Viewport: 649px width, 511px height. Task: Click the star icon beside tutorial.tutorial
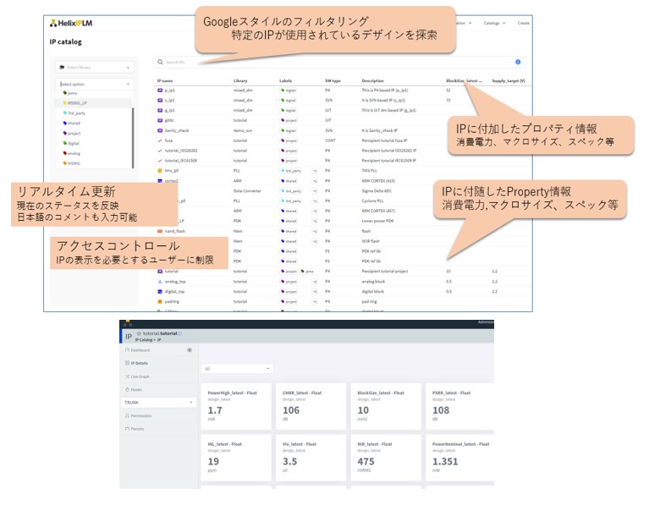139,333
